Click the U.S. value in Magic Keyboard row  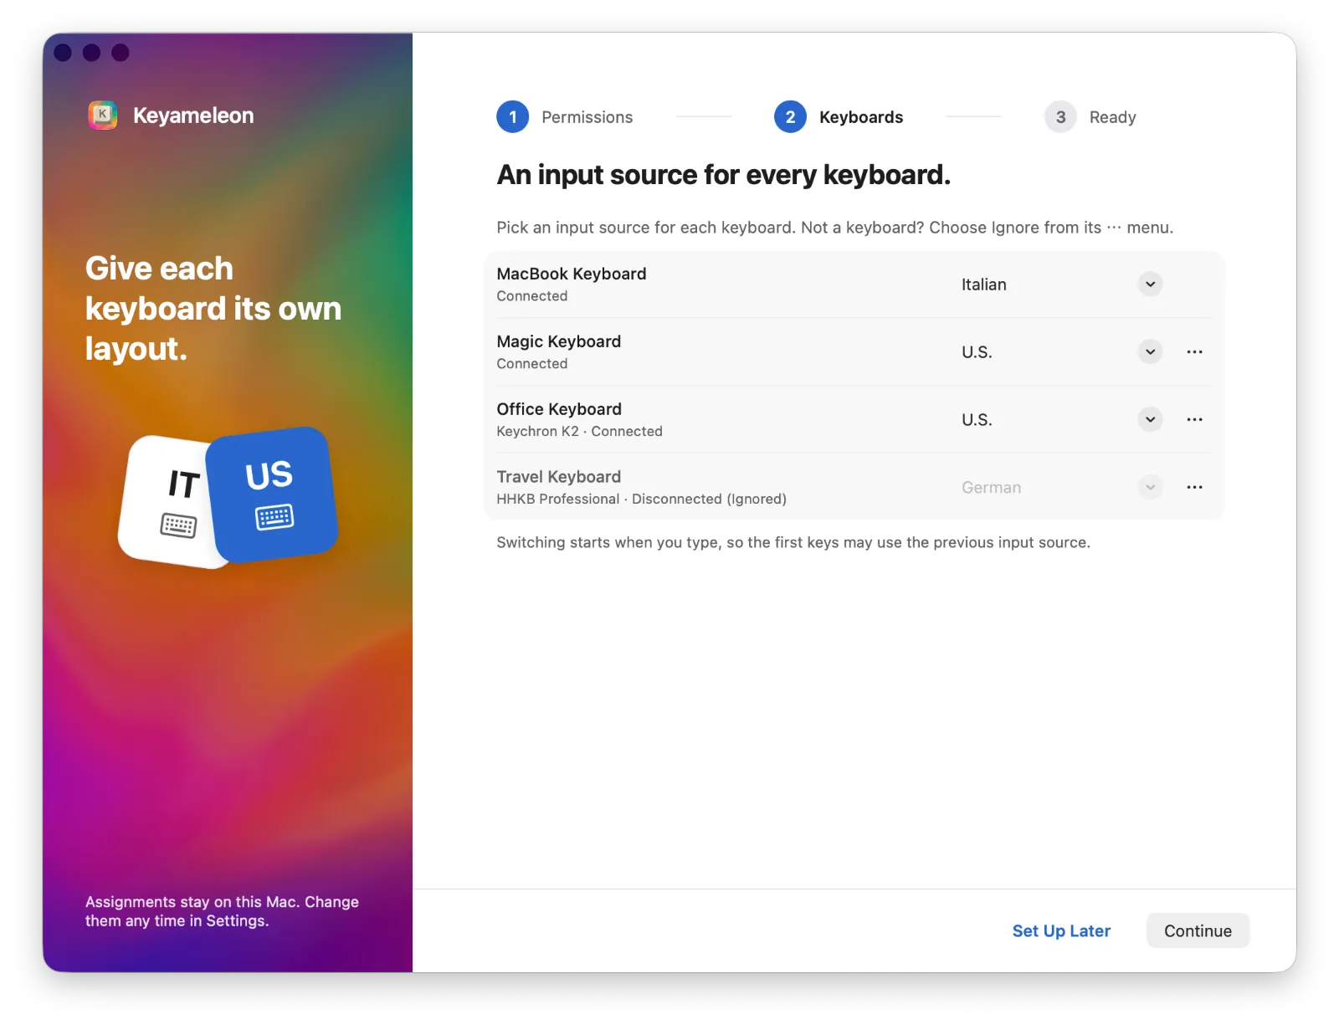tap(977, 352)
